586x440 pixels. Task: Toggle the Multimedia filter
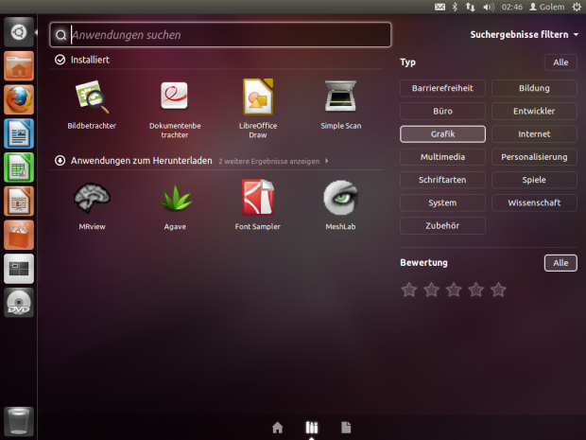(x=442, y=157)
